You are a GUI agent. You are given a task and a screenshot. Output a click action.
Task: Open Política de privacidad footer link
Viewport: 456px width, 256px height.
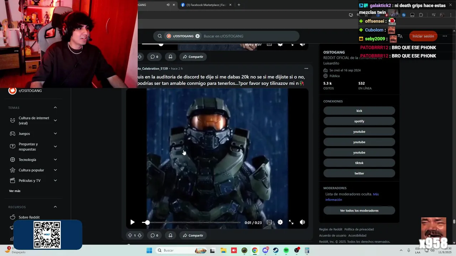pos(359,229)
